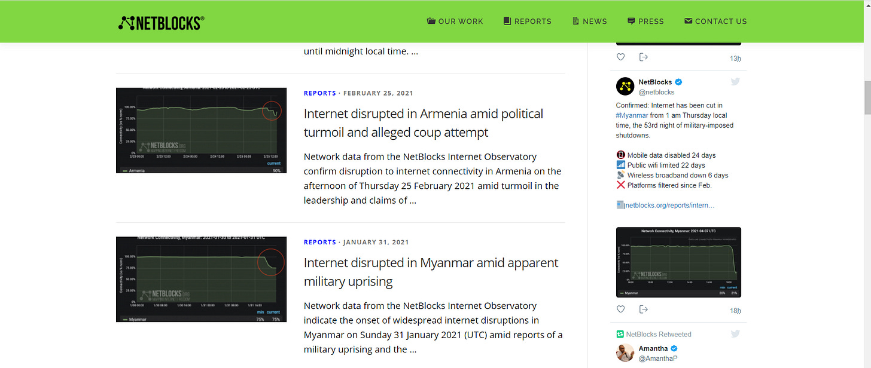Viewport: 871px width, 368px height.
Task: Open Myanmar military uprising article headline
Action: tap(431, 272)
